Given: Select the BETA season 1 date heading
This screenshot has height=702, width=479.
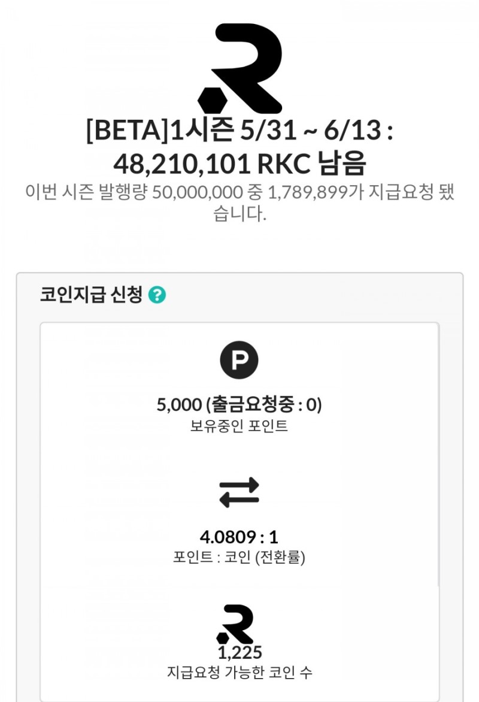Looking at the screenshot, I should (x=239, y=131).
